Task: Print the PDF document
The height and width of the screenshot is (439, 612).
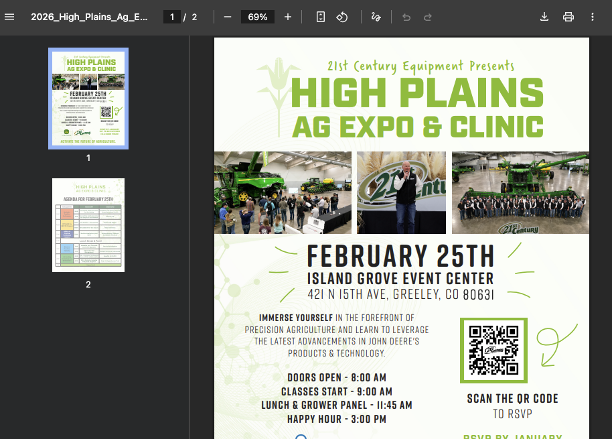Action: click(x=568, y=17)
